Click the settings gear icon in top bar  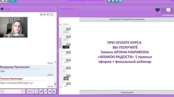pos(109,1)
